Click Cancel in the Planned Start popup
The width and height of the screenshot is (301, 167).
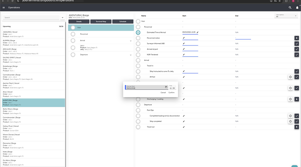pyautogui.click(x=163, y=93)
